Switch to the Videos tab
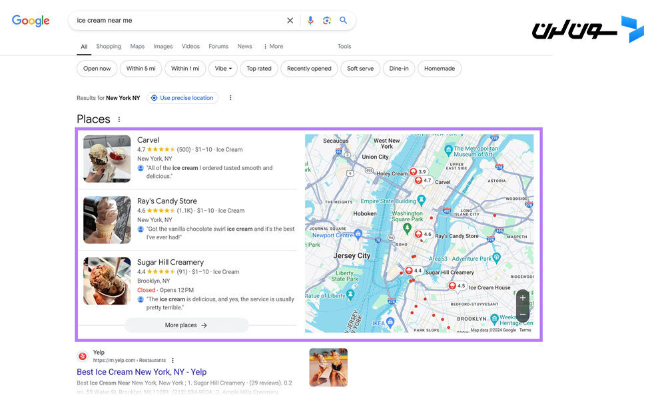This screenshot has height=400, width=666. point(190,47)
